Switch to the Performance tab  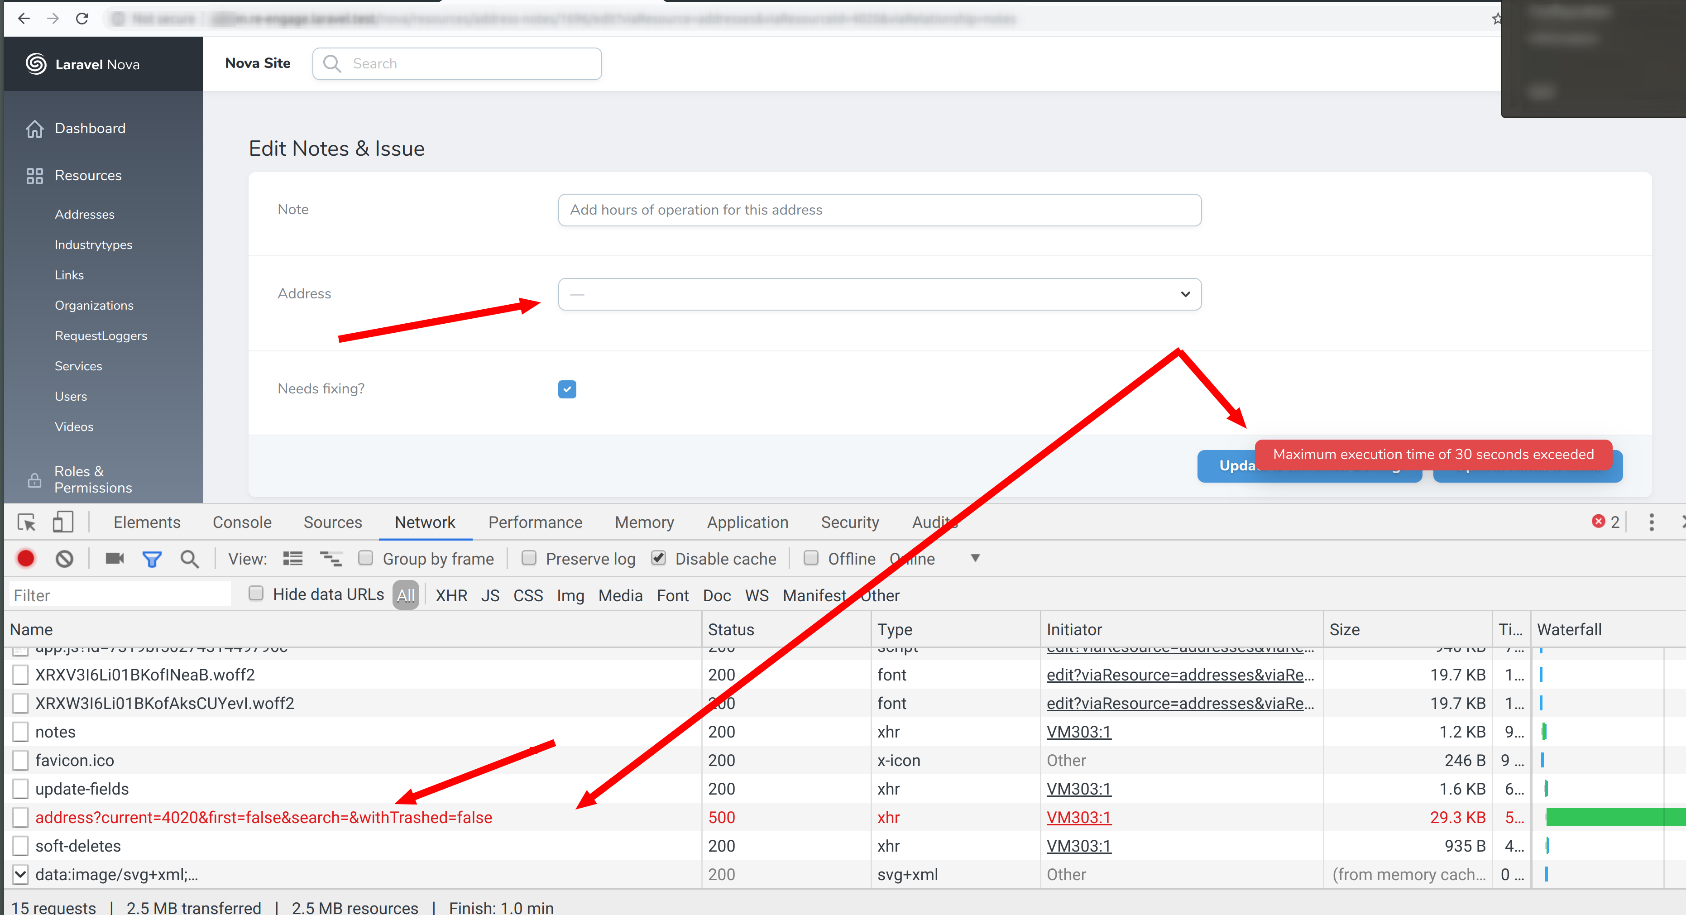[x=535, y=522]
